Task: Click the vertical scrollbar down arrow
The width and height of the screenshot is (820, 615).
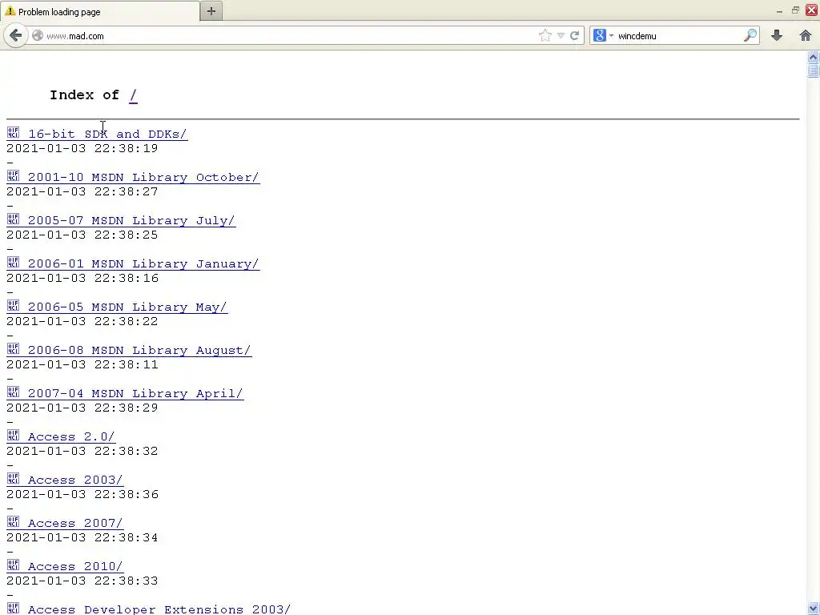Action: coord(813,609)
